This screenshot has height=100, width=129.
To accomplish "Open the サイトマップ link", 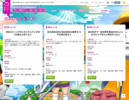I will click(73, 3).
